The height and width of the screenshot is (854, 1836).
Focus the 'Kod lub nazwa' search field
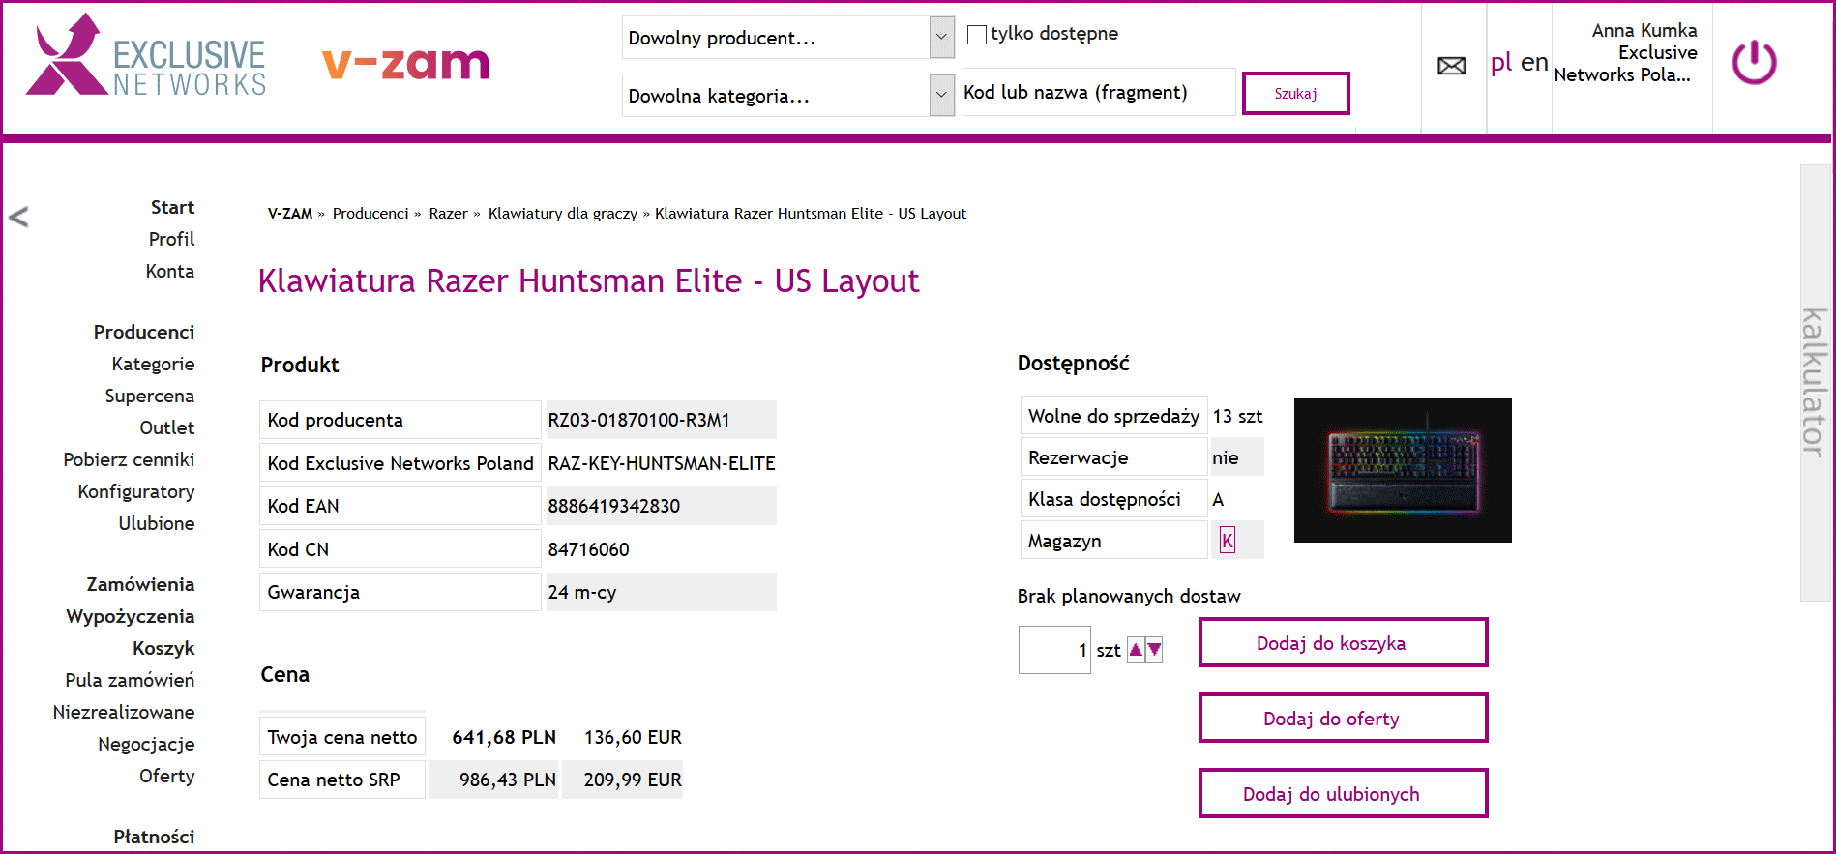click(1097, 93)
